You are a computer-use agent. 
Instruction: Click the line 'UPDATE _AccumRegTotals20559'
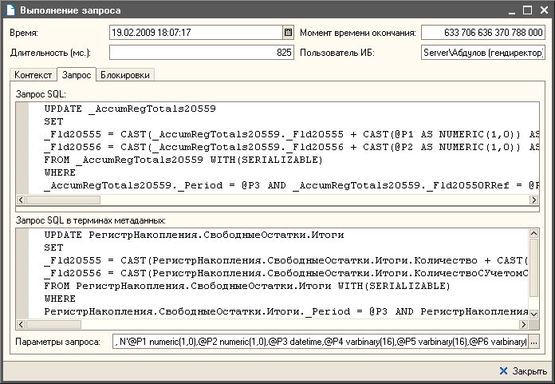(x=130, y=109)
